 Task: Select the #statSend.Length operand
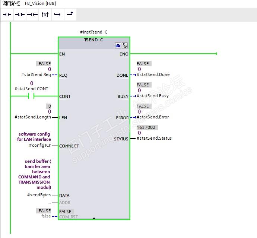click(33, 117)
